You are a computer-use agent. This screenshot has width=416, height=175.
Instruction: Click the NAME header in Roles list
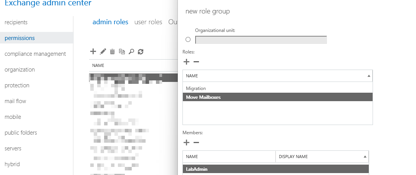[x=192, y=76]
